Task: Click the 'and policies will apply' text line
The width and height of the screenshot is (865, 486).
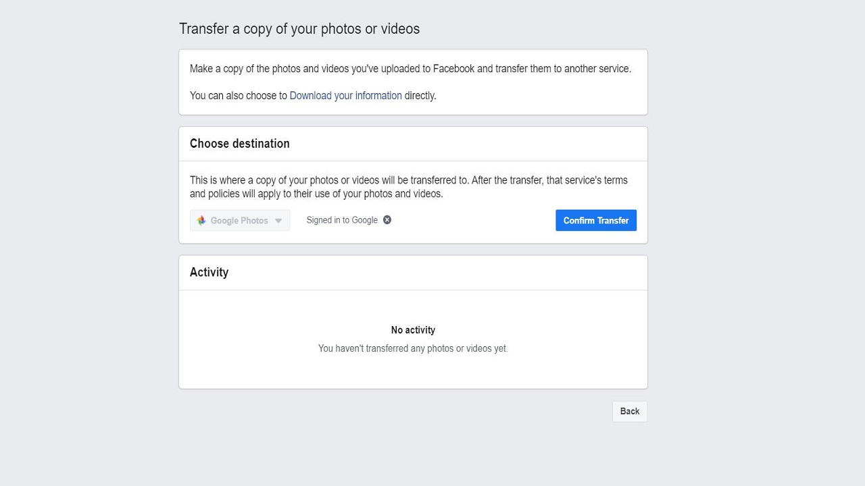Action: coord(316,194)
